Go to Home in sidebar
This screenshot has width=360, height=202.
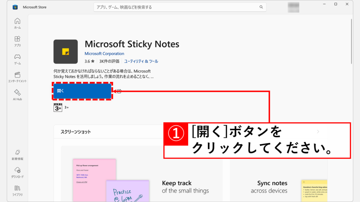tap(18, 23)
